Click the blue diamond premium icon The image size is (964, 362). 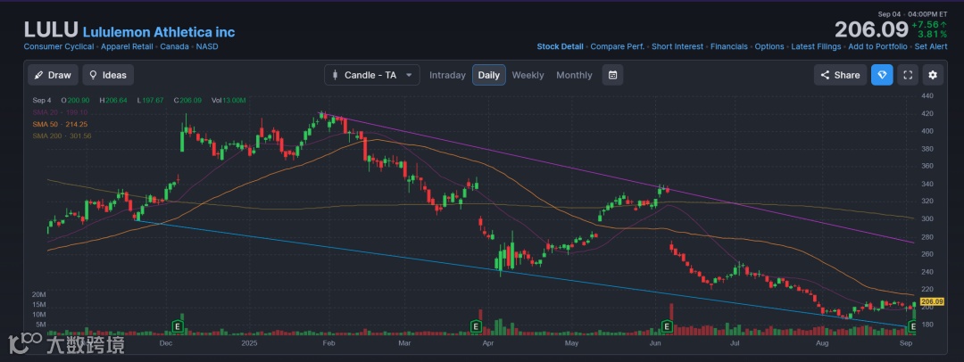pyautogui.click(x=882, y=75)
